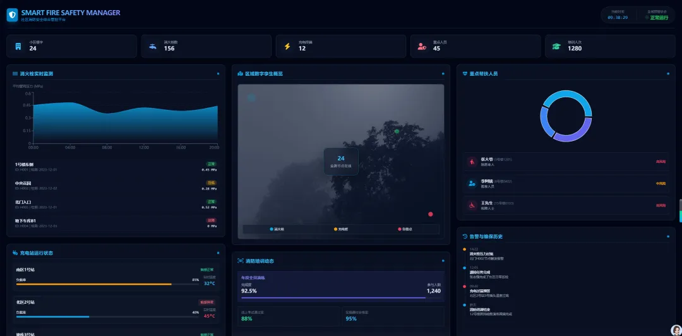
Task: Click the page scrollbar thumb at the right edge
Action: pyautogui.click(x=680, y=211)
